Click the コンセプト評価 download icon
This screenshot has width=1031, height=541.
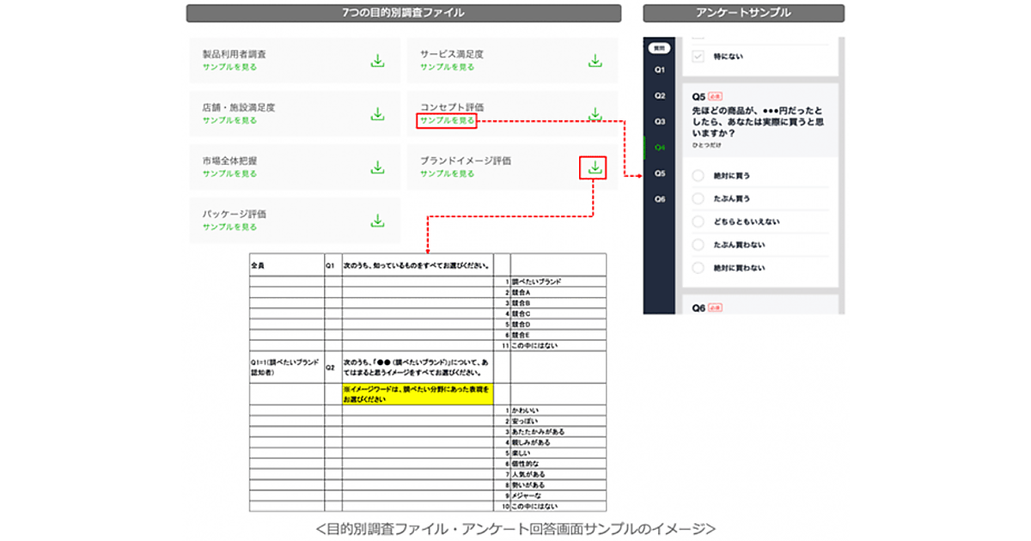(595, 114)
